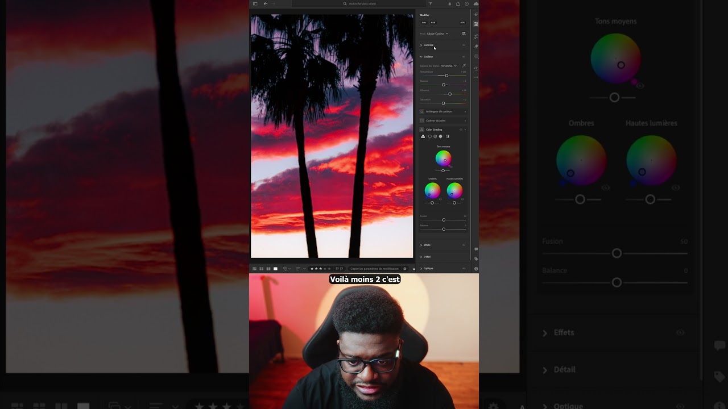
Task: Open the gear settings next to copy parameters
Action: click(405, 269)
